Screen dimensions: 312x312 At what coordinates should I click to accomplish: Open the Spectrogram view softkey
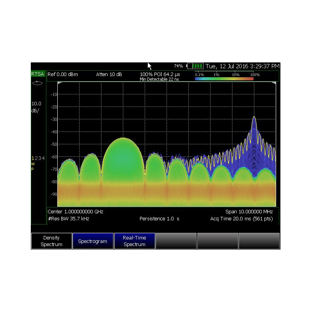(93, 241)
